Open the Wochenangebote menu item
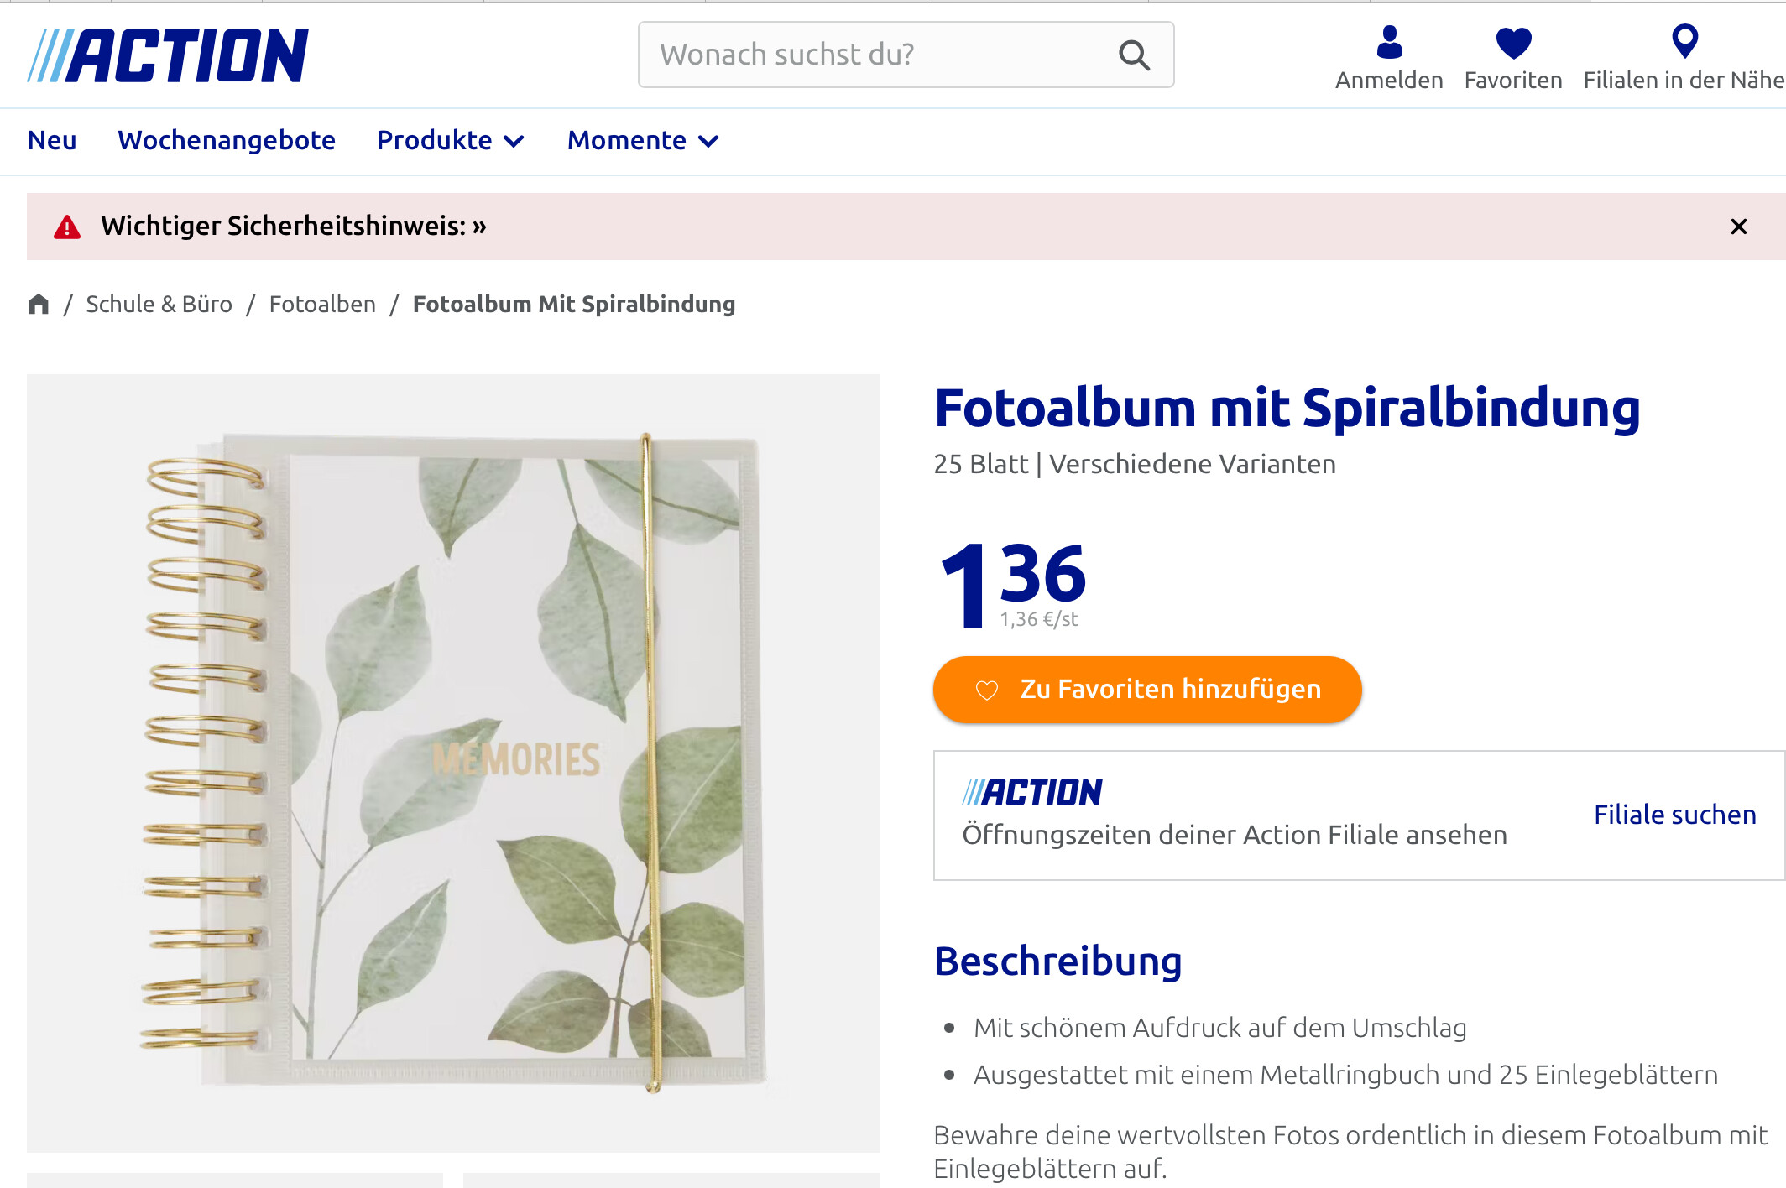 pos(227,141)
